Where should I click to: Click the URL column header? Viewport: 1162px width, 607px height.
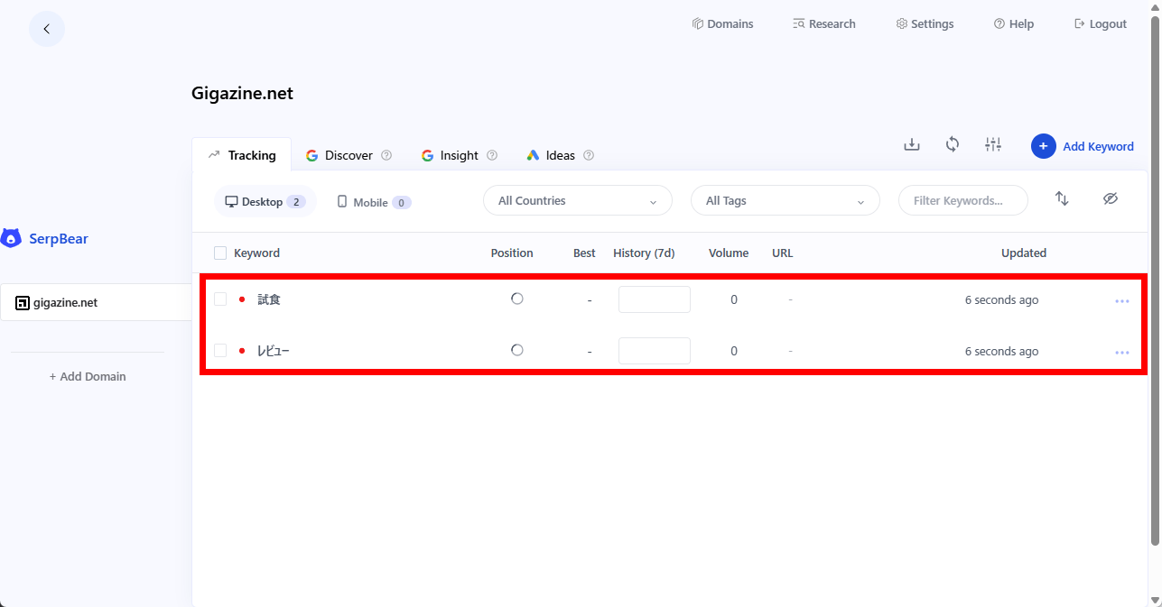point(783,253)
